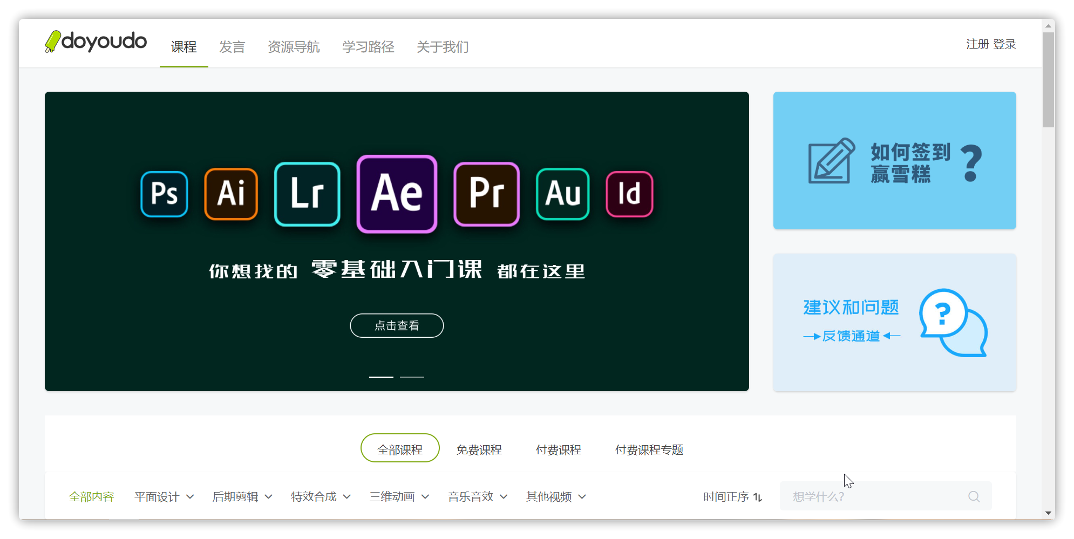Open the 建议和问题 feedback card
The width and height of the screenshot is (1074, 539).
pos(894,322)
